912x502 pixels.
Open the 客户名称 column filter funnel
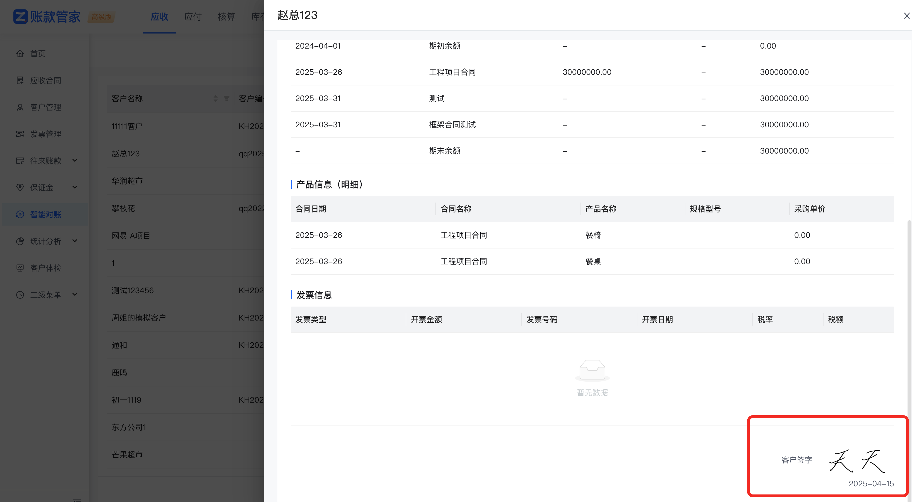coord(227,99)
